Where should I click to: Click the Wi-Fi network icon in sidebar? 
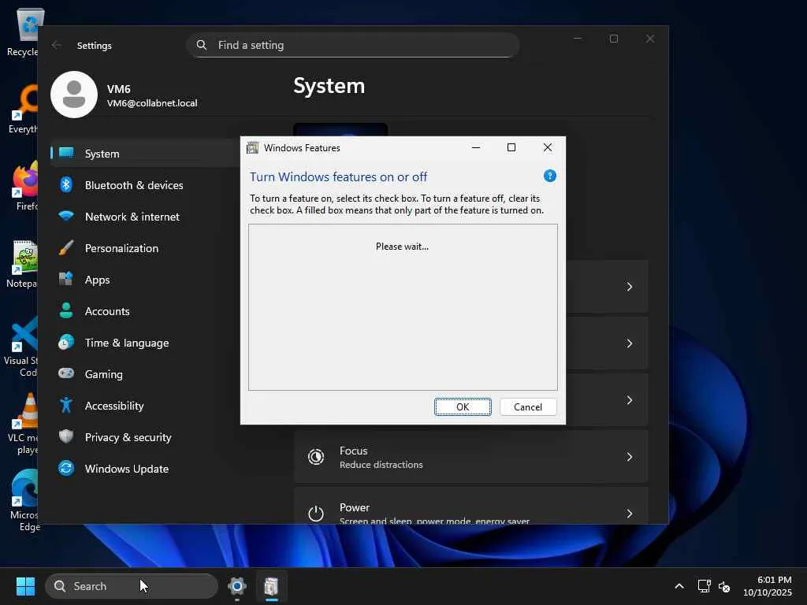pos(66,216)
